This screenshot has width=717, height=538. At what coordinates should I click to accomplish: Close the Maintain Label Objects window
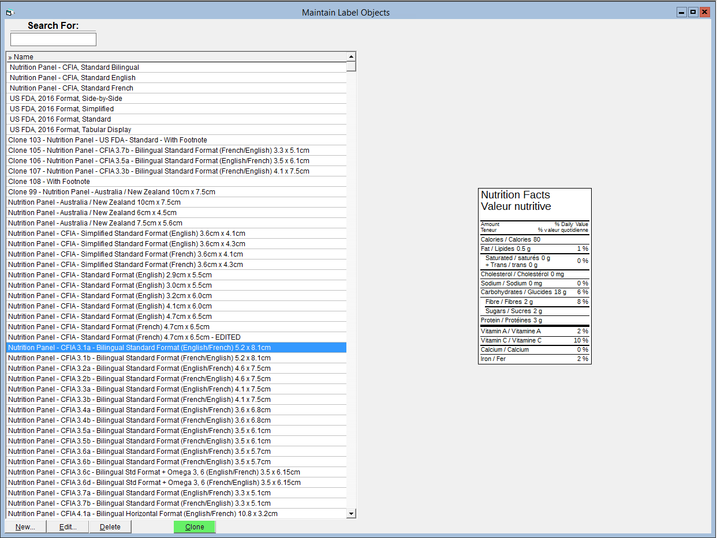(x=705, y=12)
